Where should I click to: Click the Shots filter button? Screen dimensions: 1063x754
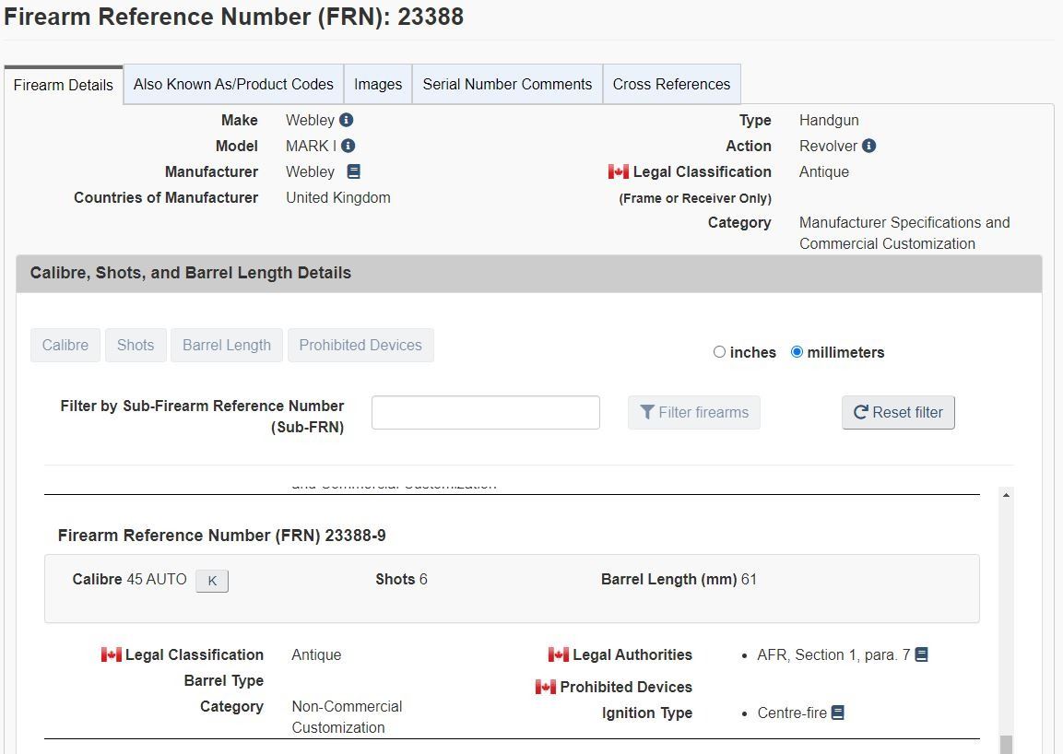[136, 345]
